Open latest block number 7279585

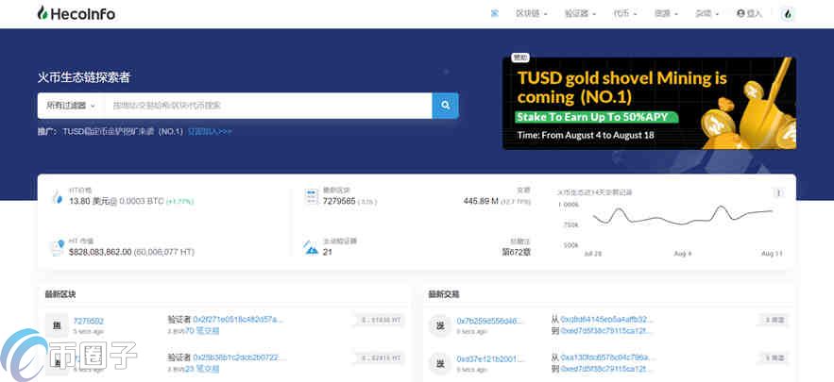(339, 201)
